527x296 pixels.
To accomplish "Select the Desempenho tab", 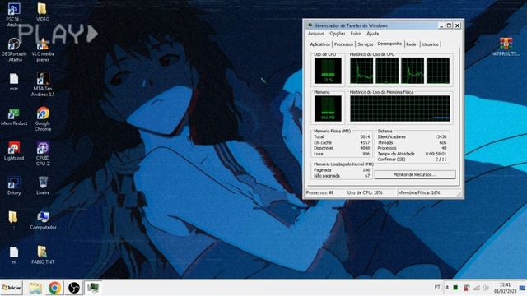I will pyautogui.click(x=389, y=44).
